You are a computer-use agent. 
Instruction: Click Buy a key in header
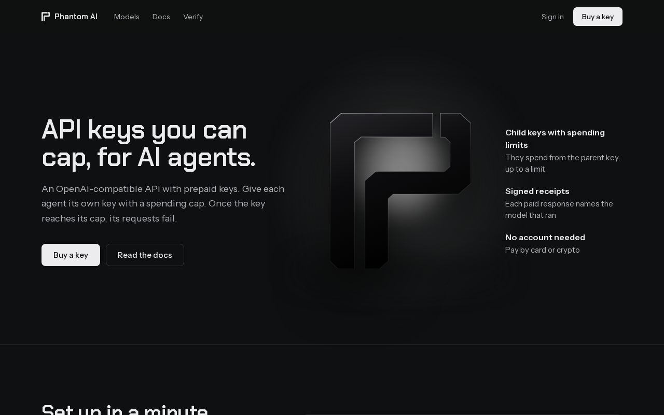(x=598, y=17)
